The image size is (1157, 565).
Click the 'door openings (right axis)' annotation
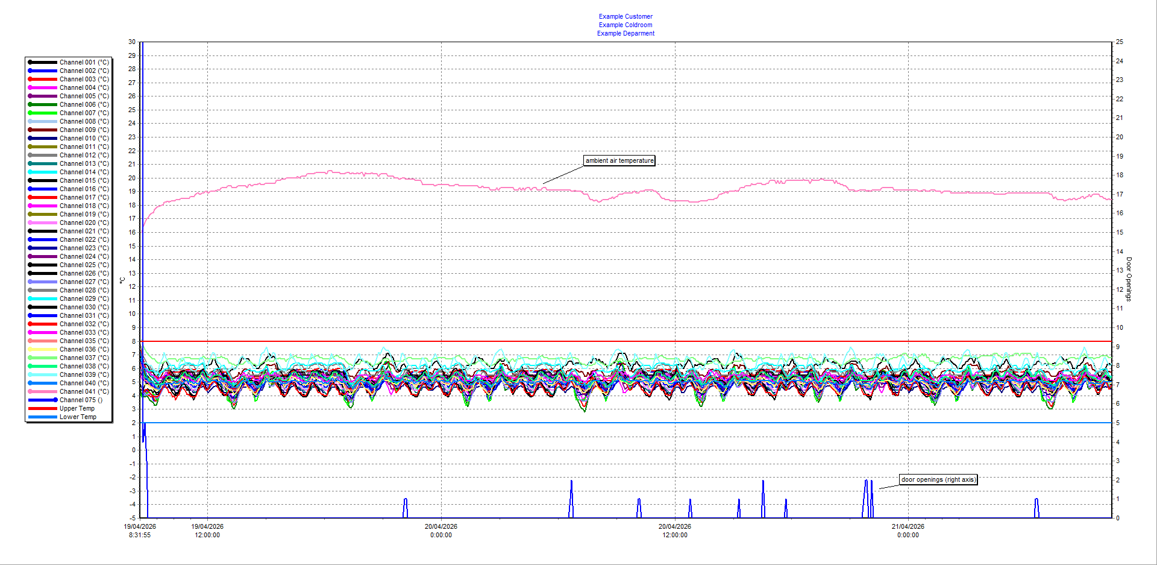tap(938, 480)
